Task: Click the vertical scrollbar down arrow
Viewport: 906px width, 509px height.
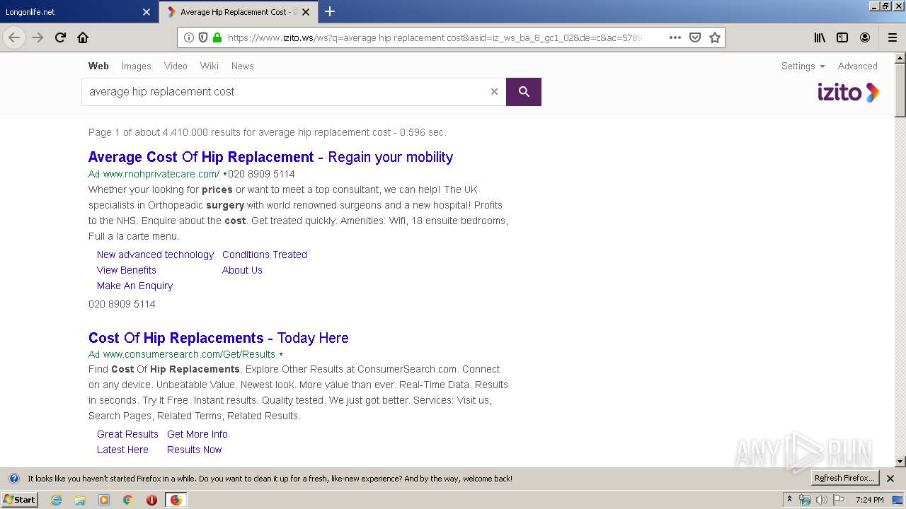Action: (x=900, y=462)
